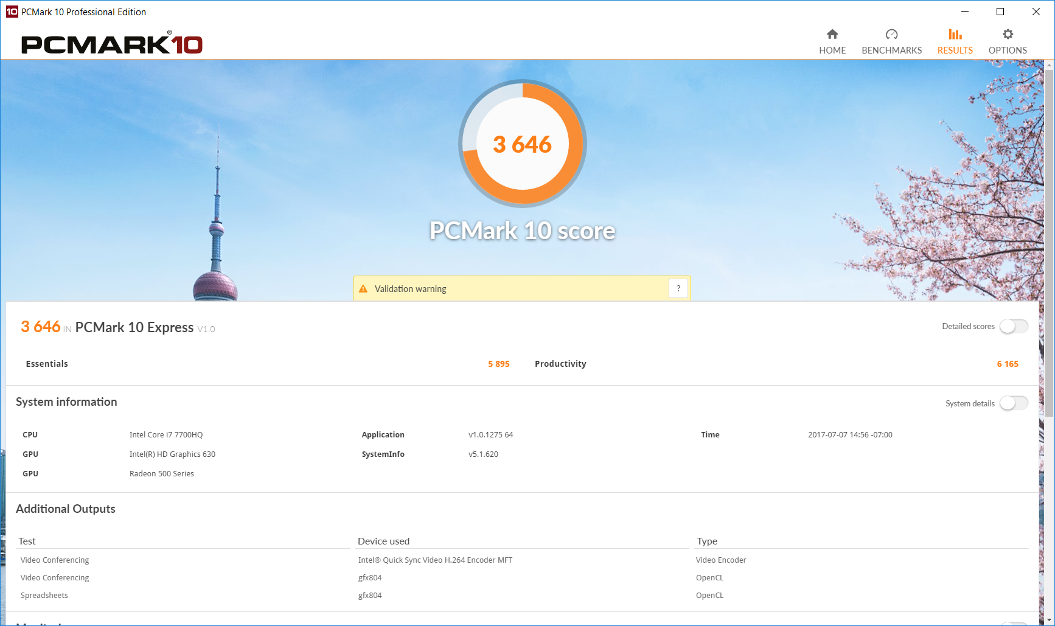The image size is (1055, 626).
Task: Click the GPU value Intel(R) HD Graphics 630
Action: (x=172, y=454)
